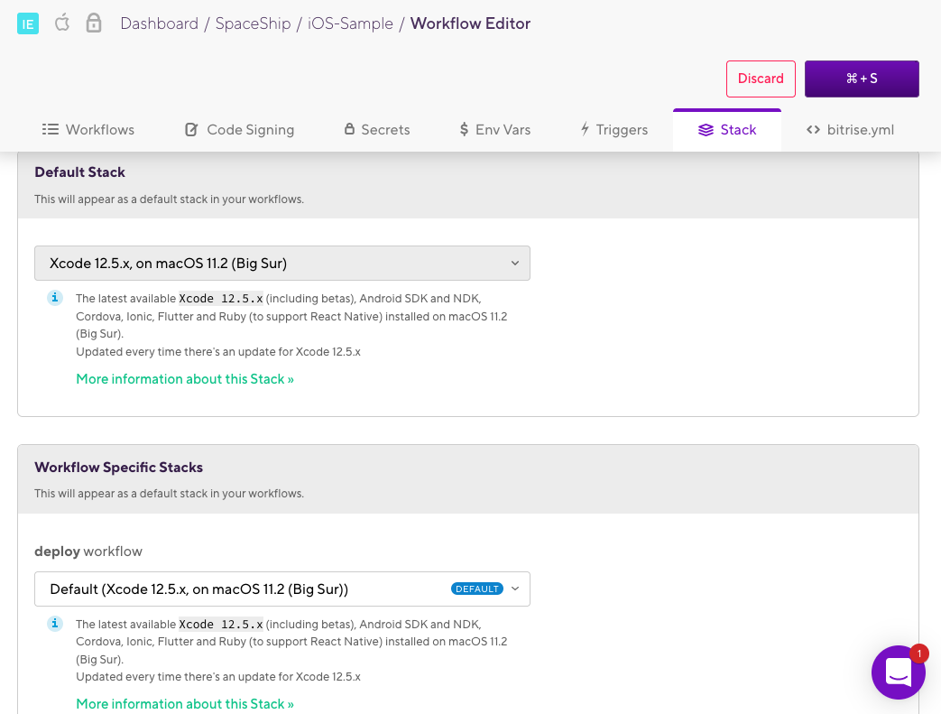Click the Workflow Specific Stacks heading

pos(118,468)
